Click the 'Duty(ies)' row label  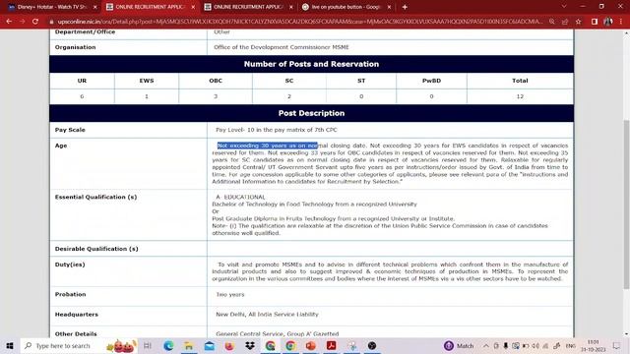70,265
